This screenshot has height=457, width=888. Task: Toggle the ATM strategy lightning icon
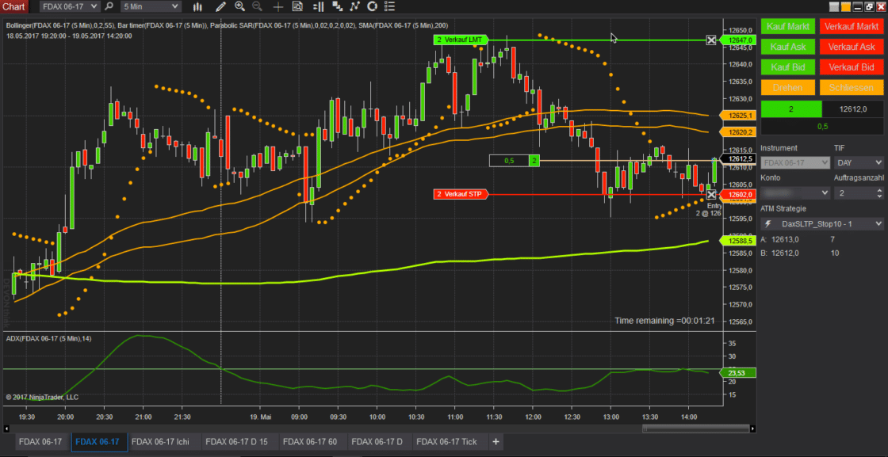pyautogui.click(x=769, y=224)
